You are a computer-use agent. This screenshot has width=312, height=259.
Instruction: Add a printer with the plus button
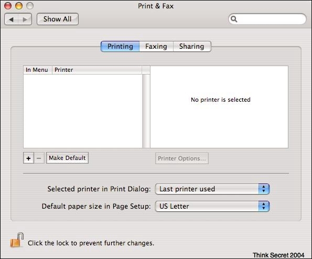pos(28,158)
